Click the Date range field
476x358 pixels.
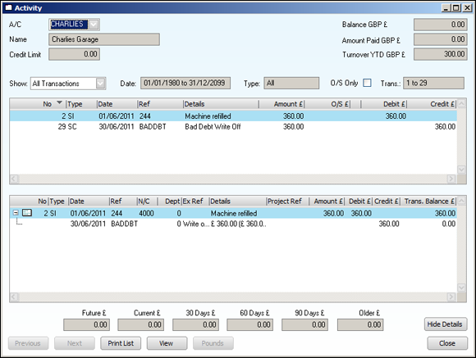click(x=185, y=83)
